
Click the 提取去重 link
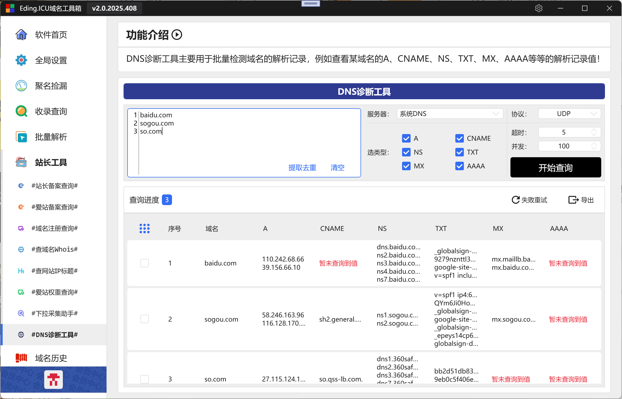pyautogui.click(x=302, y=168)
